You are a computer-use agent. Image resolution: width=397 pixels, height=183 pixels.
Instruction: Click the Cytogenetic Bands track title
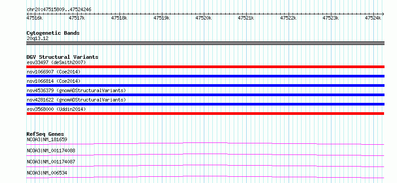53,33
